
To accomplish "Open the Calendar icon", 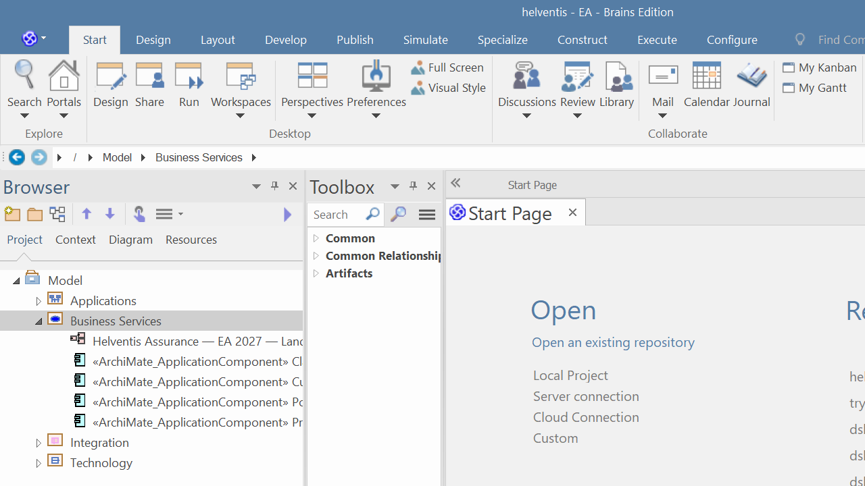I will coord(706,84).
